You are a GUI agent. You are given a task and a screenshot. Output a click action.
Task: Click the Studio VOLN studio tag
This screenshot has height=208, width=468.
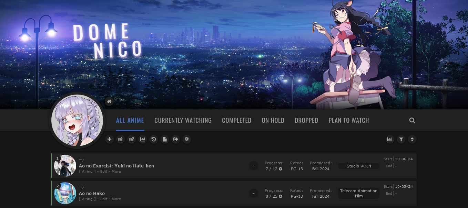(x=359, y=166)
